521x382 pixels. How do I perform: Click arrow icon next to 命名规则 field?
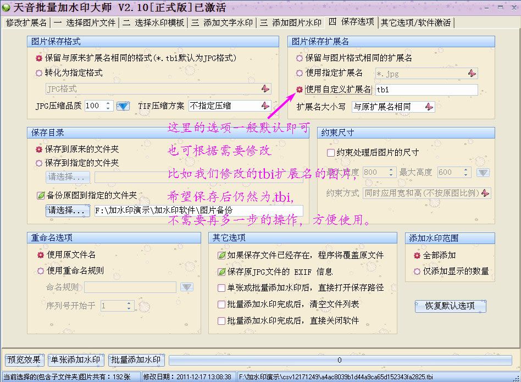pos(187,287)
